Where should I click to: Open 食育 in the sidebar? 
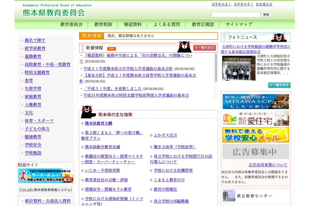pyautogui.click(x=29, y=80)
